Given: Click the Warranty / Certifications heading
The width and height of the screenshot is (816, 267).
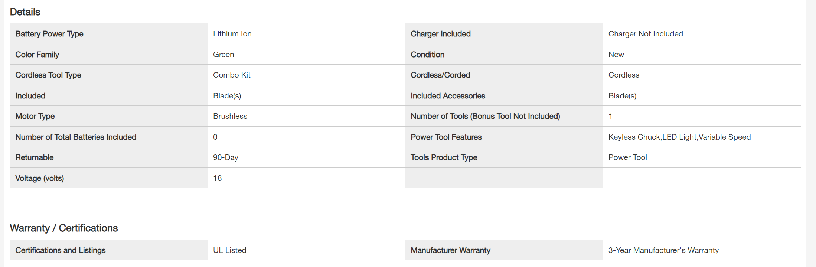Looking at the screenshot, I should click(64, 228).
